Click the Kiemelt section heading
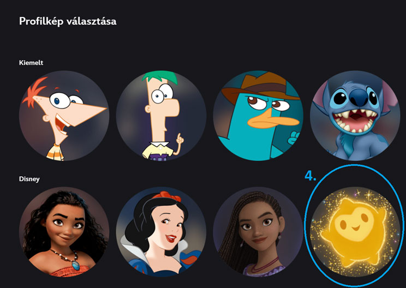 click(31, 63)
